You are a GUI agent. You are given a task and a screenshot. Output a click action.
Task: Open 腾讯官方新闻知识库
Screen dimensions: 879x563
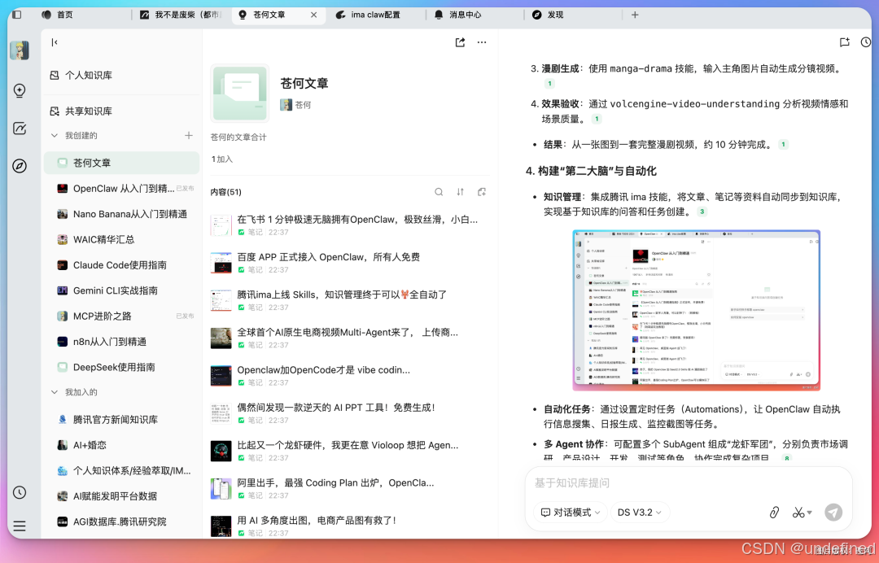click(x=121, y=420)
